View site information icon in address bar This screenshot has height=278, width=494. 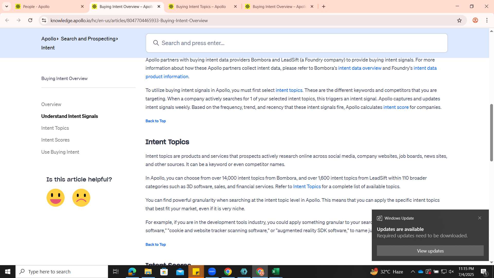pos(44,20)
